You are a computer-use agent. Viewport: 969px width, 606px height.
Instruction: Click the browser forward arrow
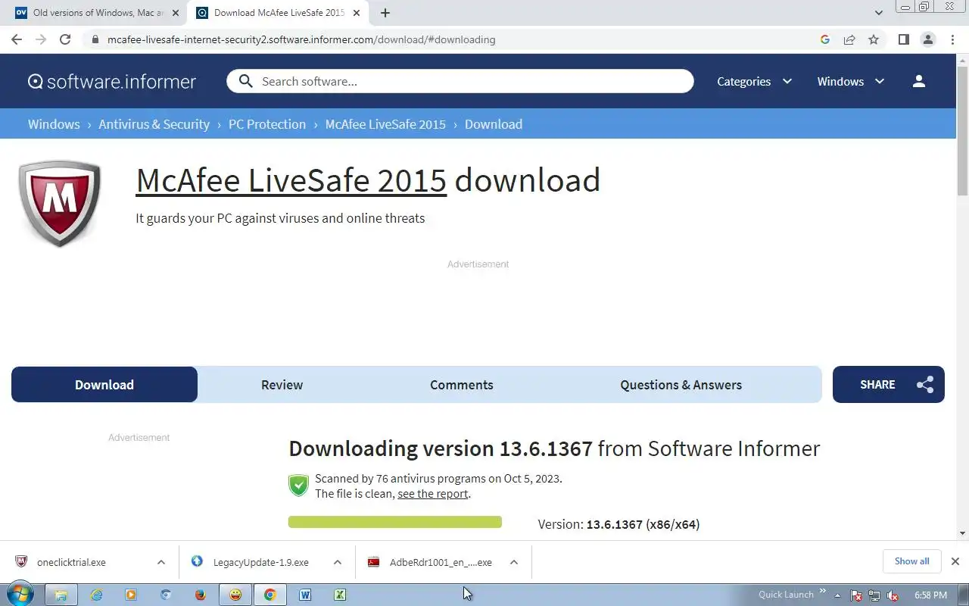pos(41,39)
